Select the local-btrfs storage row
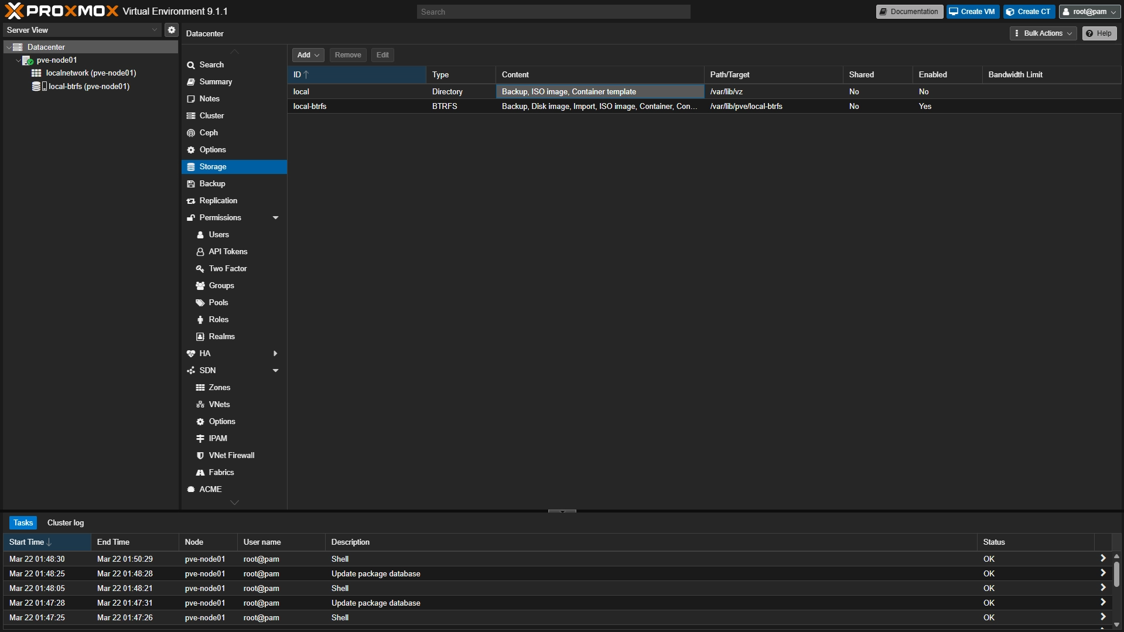Screen dimensions: 1124x632 pos(705,107)
